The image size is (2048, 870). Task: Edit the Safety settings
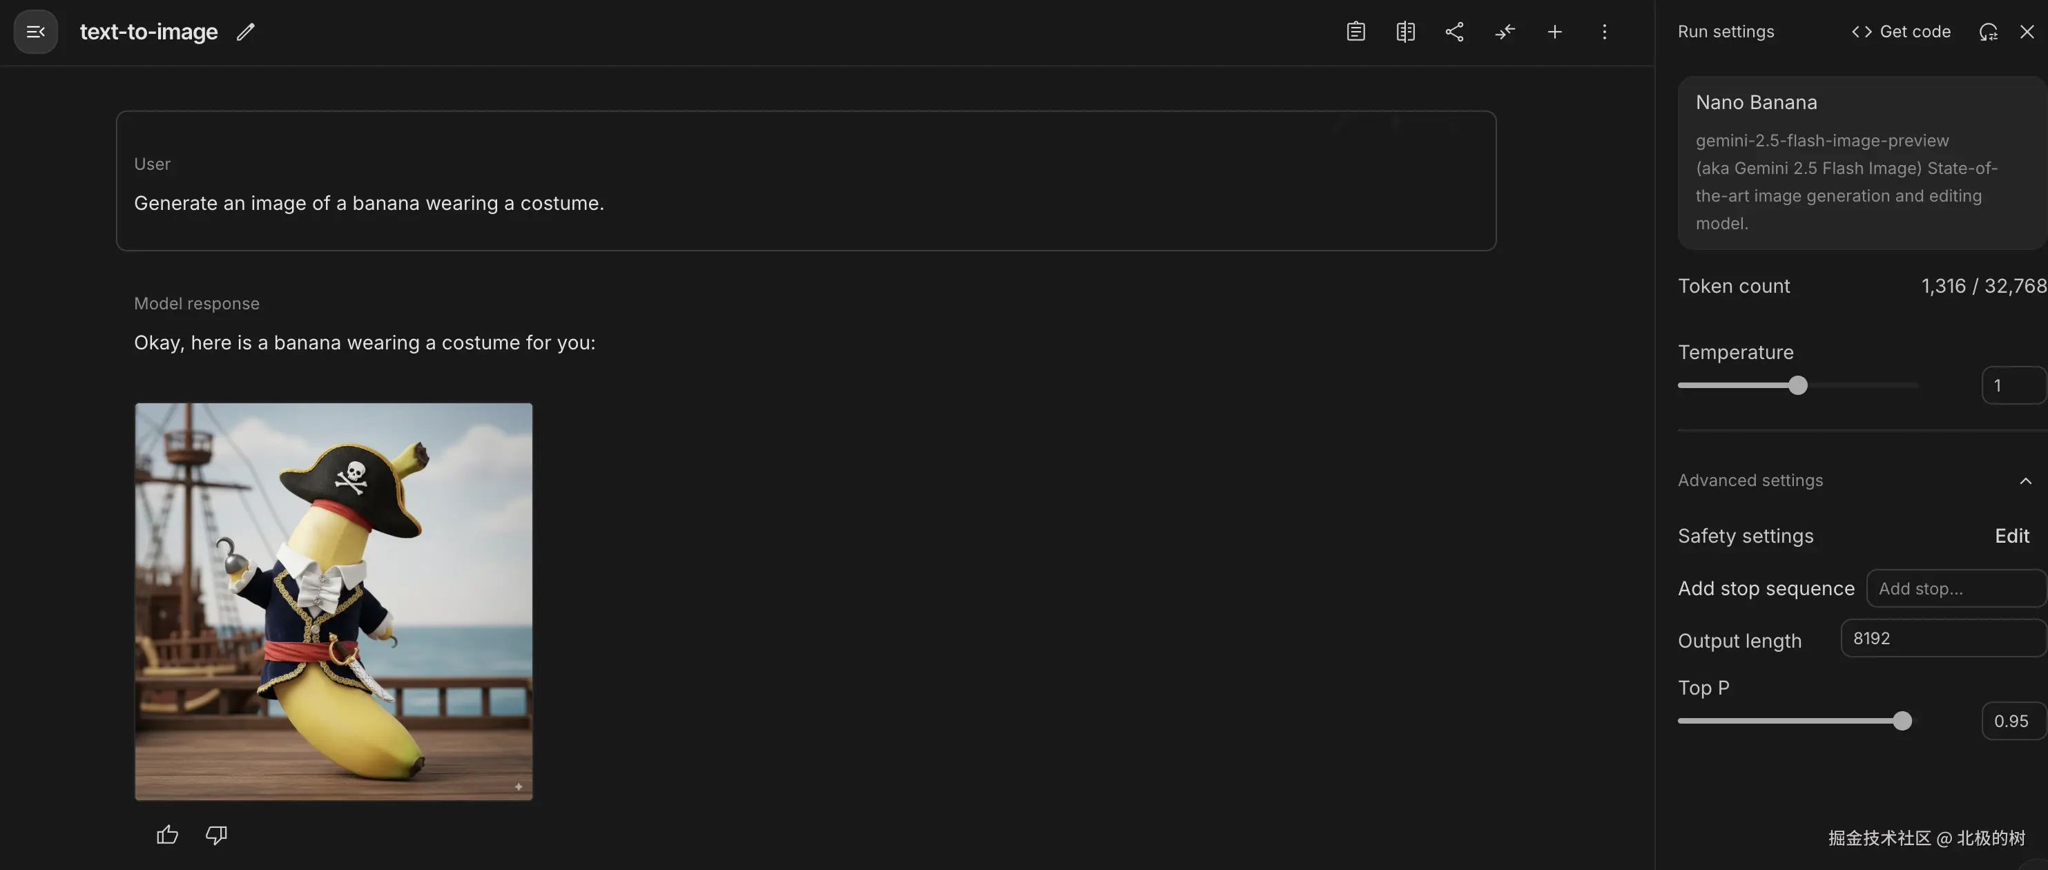pos(2011,536)
